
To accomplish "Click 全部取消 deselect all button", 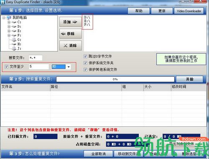I will 98,154.
